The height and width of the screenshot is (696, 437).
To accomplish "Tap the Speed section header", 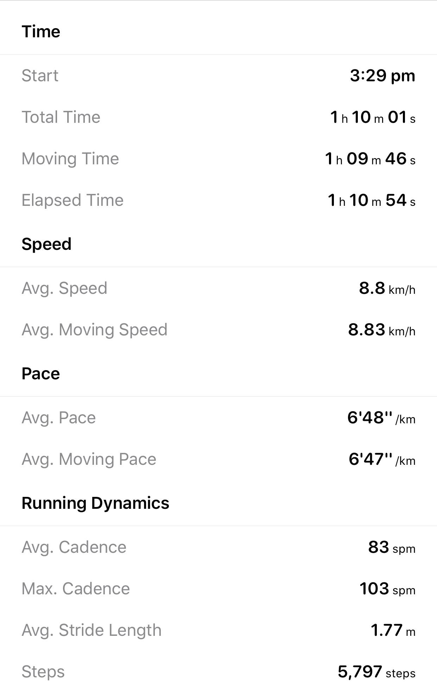I will pyautogui.click(x=46, y=244).
